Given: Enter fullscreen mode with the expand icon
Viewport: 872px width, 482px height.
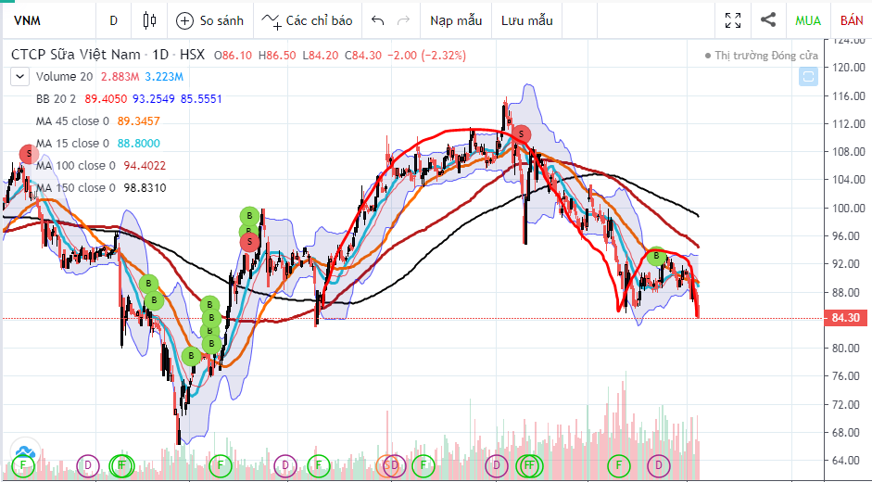Looking at the screenshot, I should [x=733, y=19].
